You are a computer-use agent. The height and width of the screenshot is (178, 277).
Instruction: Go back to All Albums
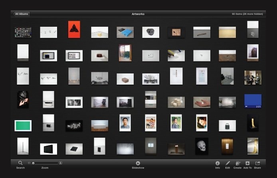click(22, 14)
